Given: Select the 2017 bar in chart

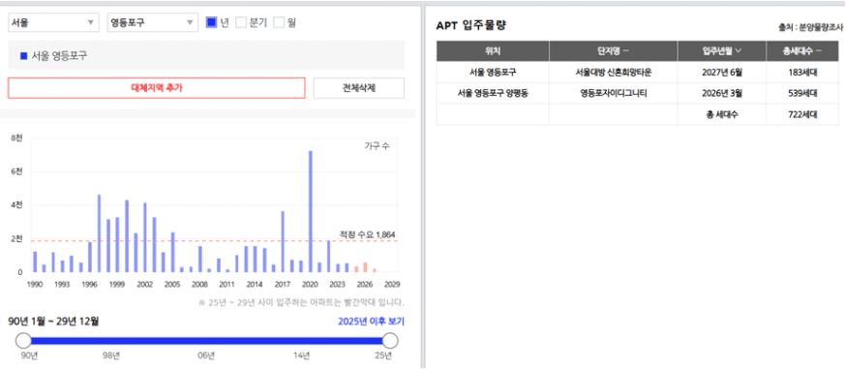Looking at the screenshot, I should (x=283, y=242).
